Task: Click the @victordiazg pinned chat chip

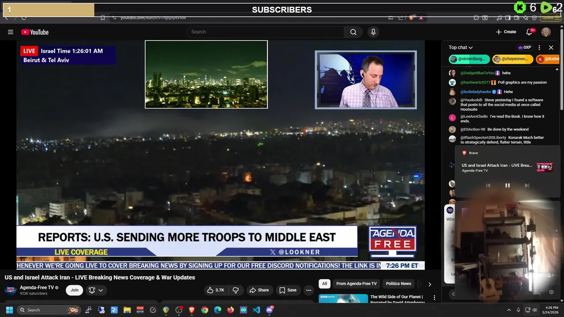Action: point(469,59)
